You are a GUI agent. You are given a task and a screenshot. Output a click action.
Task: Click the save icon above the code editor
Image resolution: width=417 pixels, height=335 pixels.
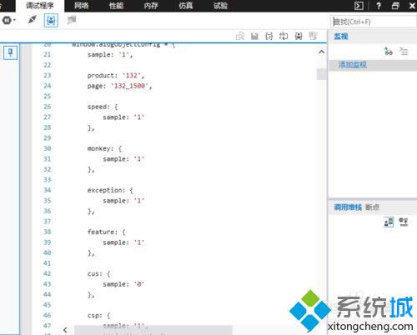254,37
